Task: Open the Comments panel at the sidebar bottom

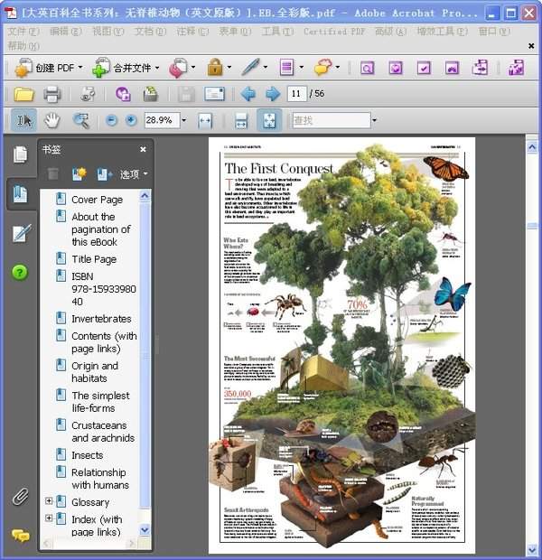Action: [21, 536]
